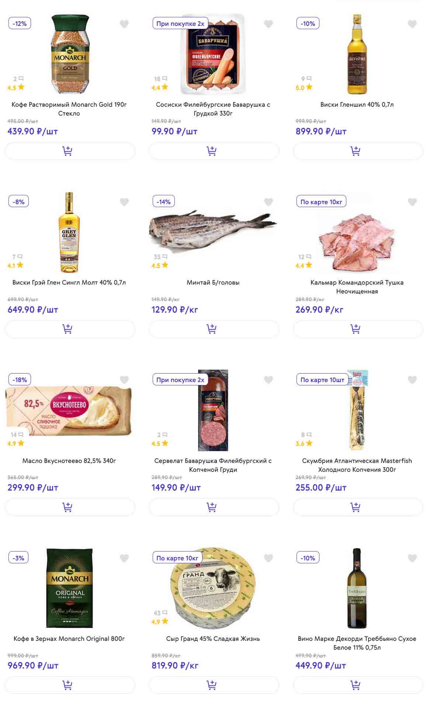
Task: Open the Grey Glen whisky bottle image
Action: tap(69, 232)
